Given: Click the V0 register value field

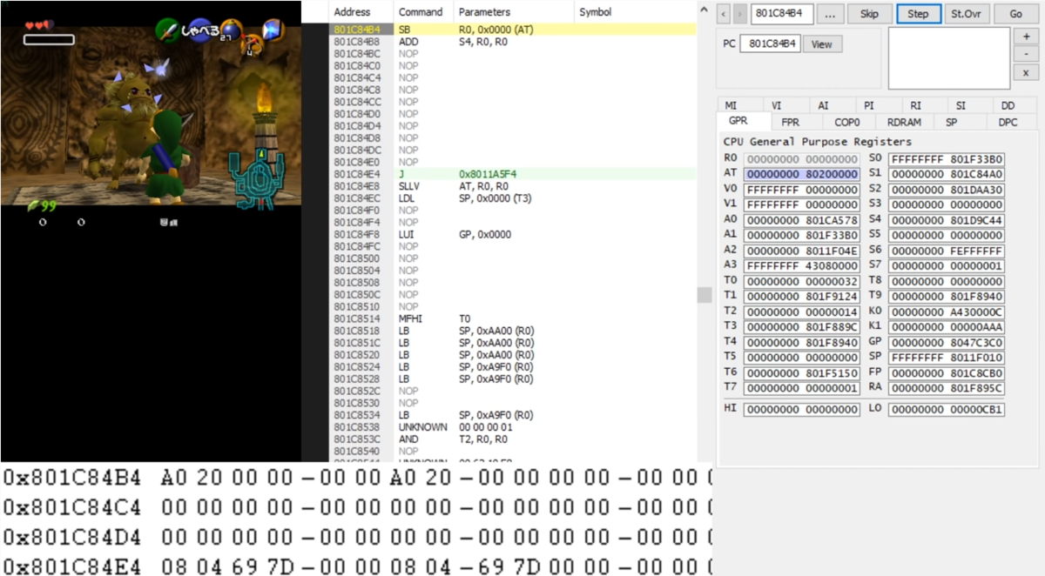Looking at the screenshot, I should click(802, 190).
